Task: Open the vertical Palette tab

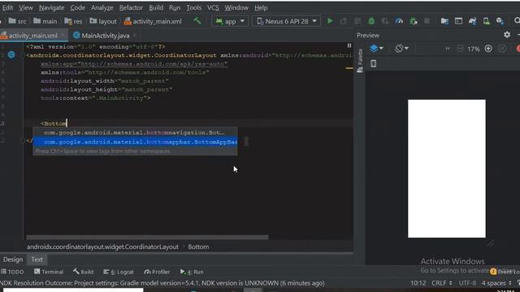Action: tap(360, 61)
